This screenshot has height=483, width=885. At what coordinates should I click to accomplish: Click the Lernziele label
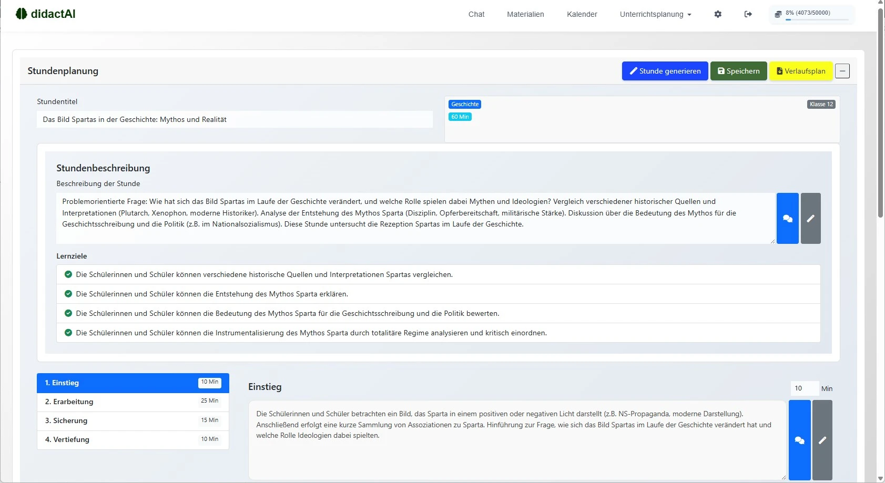72,256
